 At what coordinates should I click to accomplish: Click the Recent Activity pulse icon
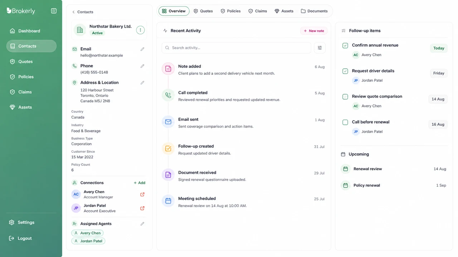pyautogui.click(x=165, y=31)
